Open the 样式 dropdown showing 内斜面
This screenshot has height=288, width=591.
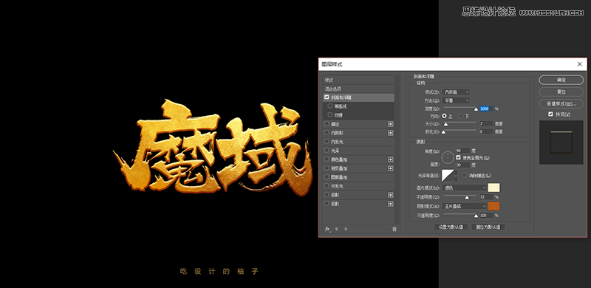pyautogui.click(x=456, y=92)
